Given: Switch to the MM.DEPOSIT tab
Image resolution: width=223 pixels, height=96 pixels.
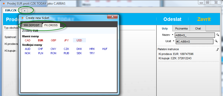Looking at the screenshot, I should tap(32, 25).
